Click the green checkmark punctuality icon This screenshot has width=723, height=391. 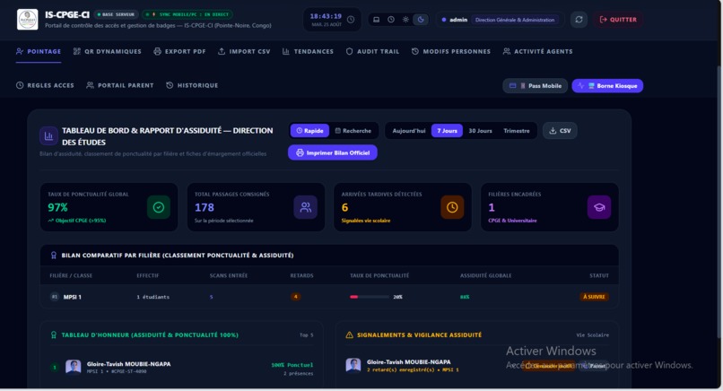click(158, 207)
